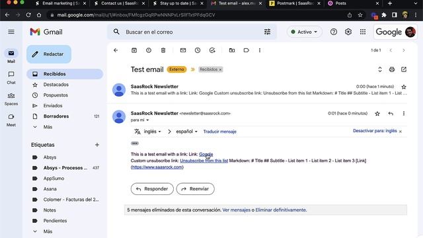Snooze the conversation with clock icon
This screenshot has height=238, width=423.
(198, 50)
